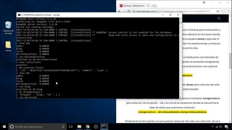Open Task View from taskbar
The height and width of the screenshot is (130, 232).
point(71,127)
